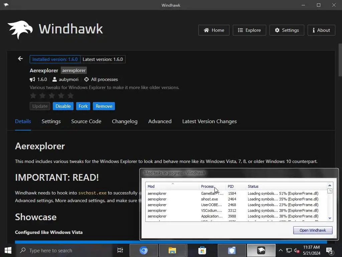
Task: Click the Latest version 1.6.0 label
Action: click(103, 59)
